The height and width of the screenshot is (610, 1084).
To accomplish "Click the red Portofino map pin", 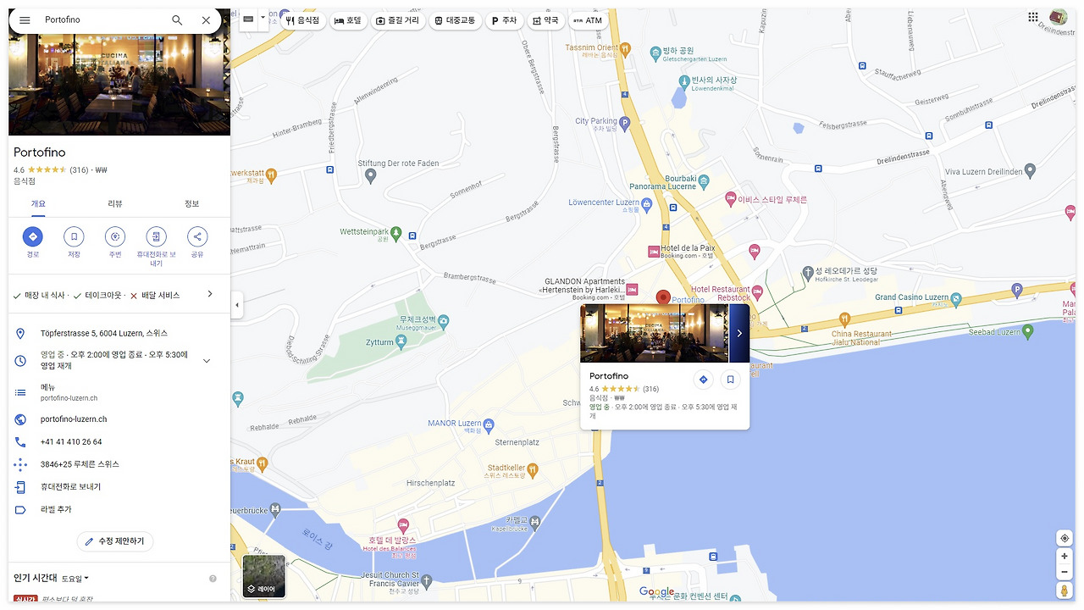I will pos(663,297).
